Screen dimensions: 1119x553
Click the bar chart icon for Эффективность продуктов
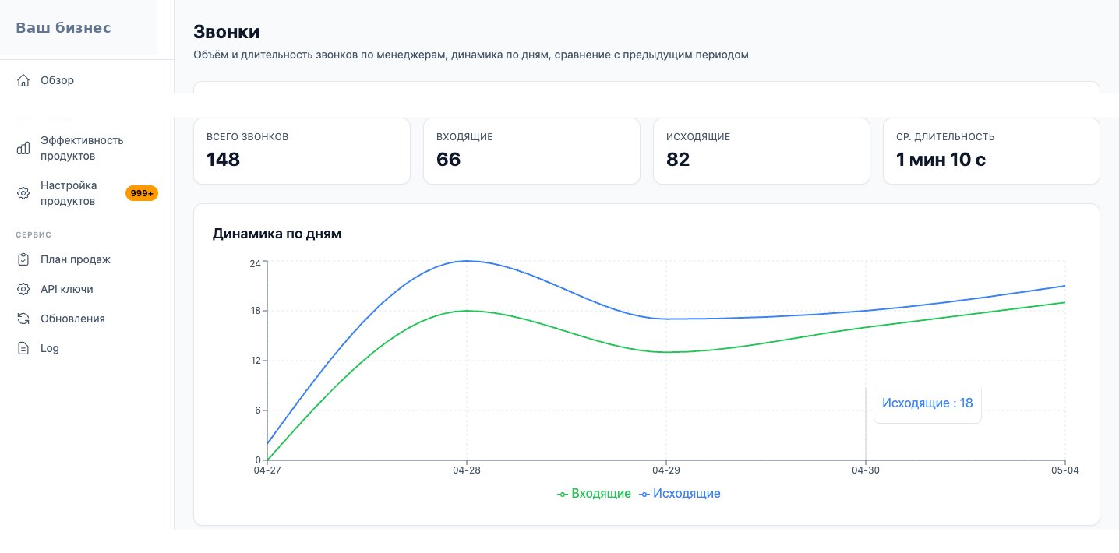pyautogui.click(x=23, y=148)
